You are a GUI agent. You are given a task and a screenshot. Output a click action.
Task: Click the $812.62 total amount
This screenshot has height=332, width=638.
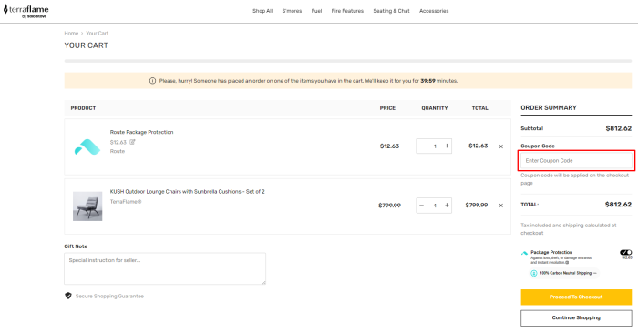tap(618, 205)
